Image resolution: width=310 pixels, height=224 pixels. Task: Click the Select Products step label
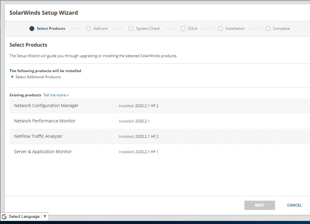(51, 29)
